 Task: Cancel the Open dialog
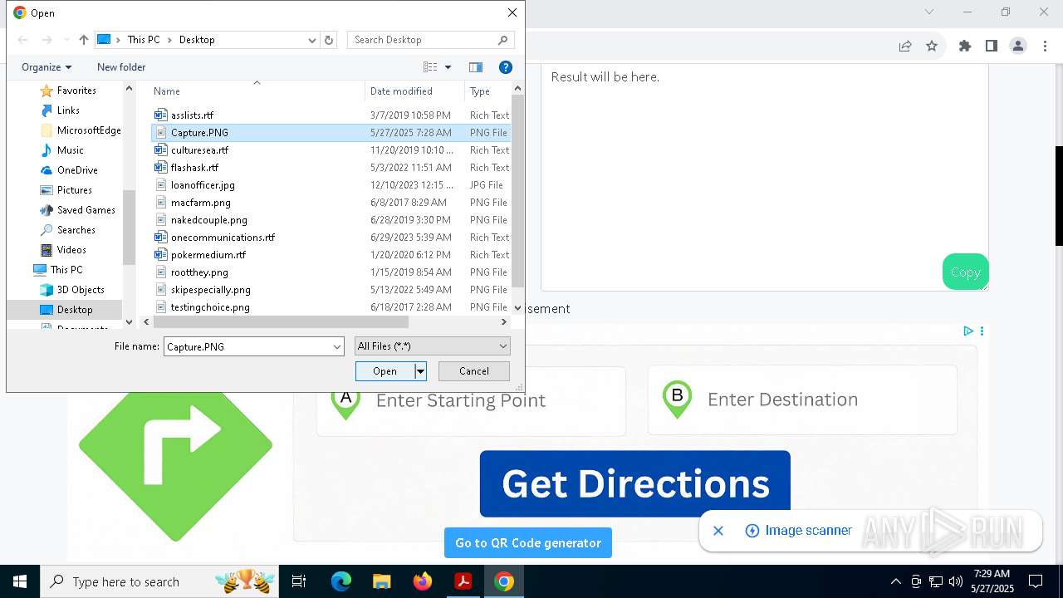pyautogui.click(x=473, y=371)
